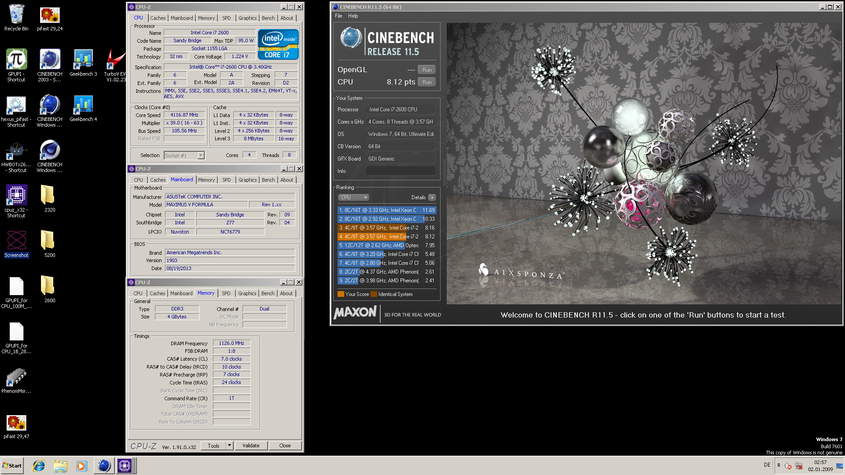Open TurboV EVO desktop icon
845x475 pixels.
[115, 65]
